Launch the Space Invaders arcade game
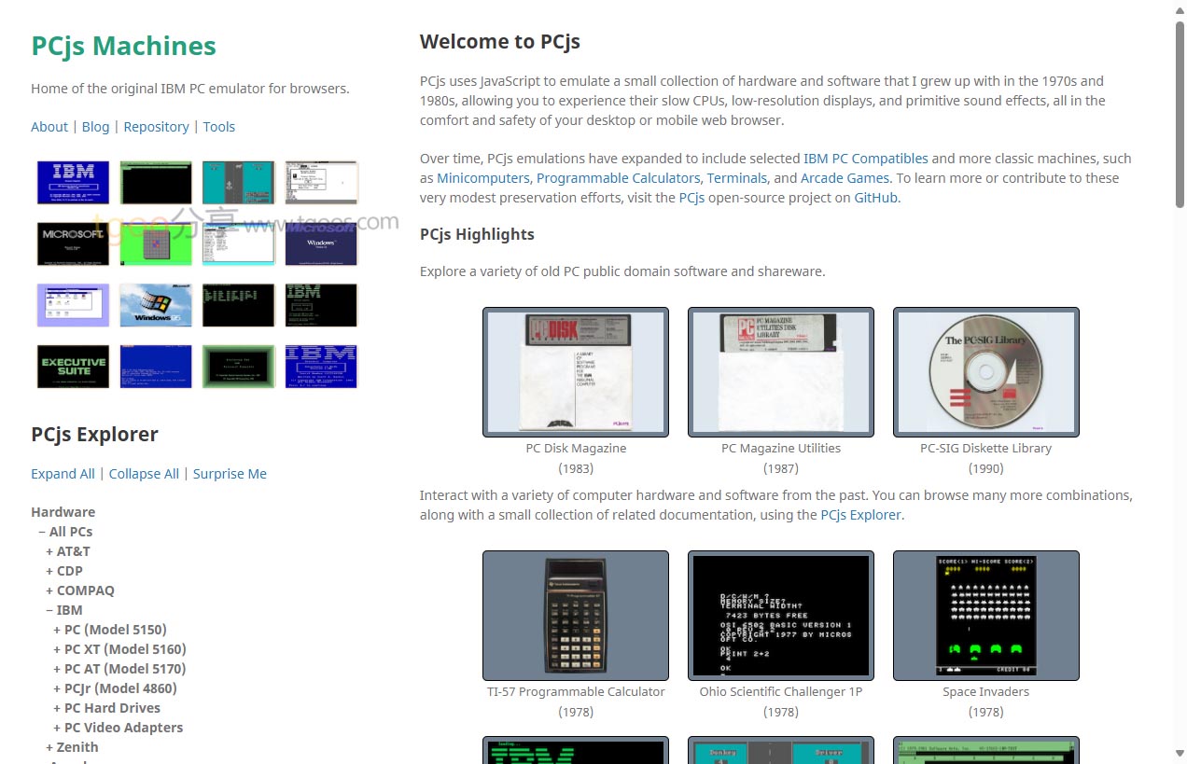This screenshot has height=764, width=1187. pos(985,616)
